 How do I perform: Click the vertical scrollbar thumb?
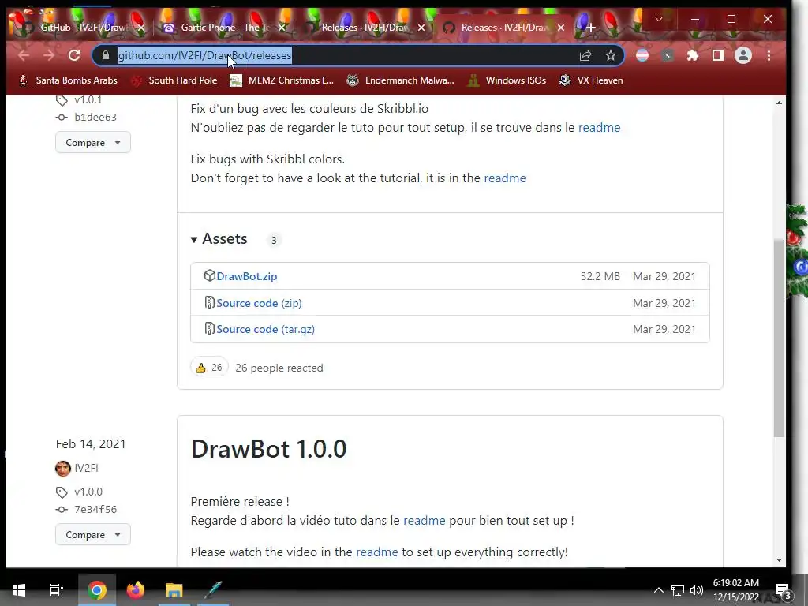coord(779,338)
